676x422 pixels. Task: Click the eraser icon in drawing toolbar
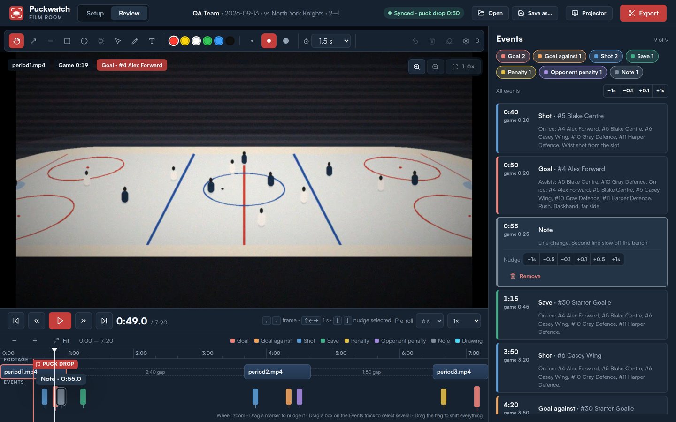pos(449,41)
